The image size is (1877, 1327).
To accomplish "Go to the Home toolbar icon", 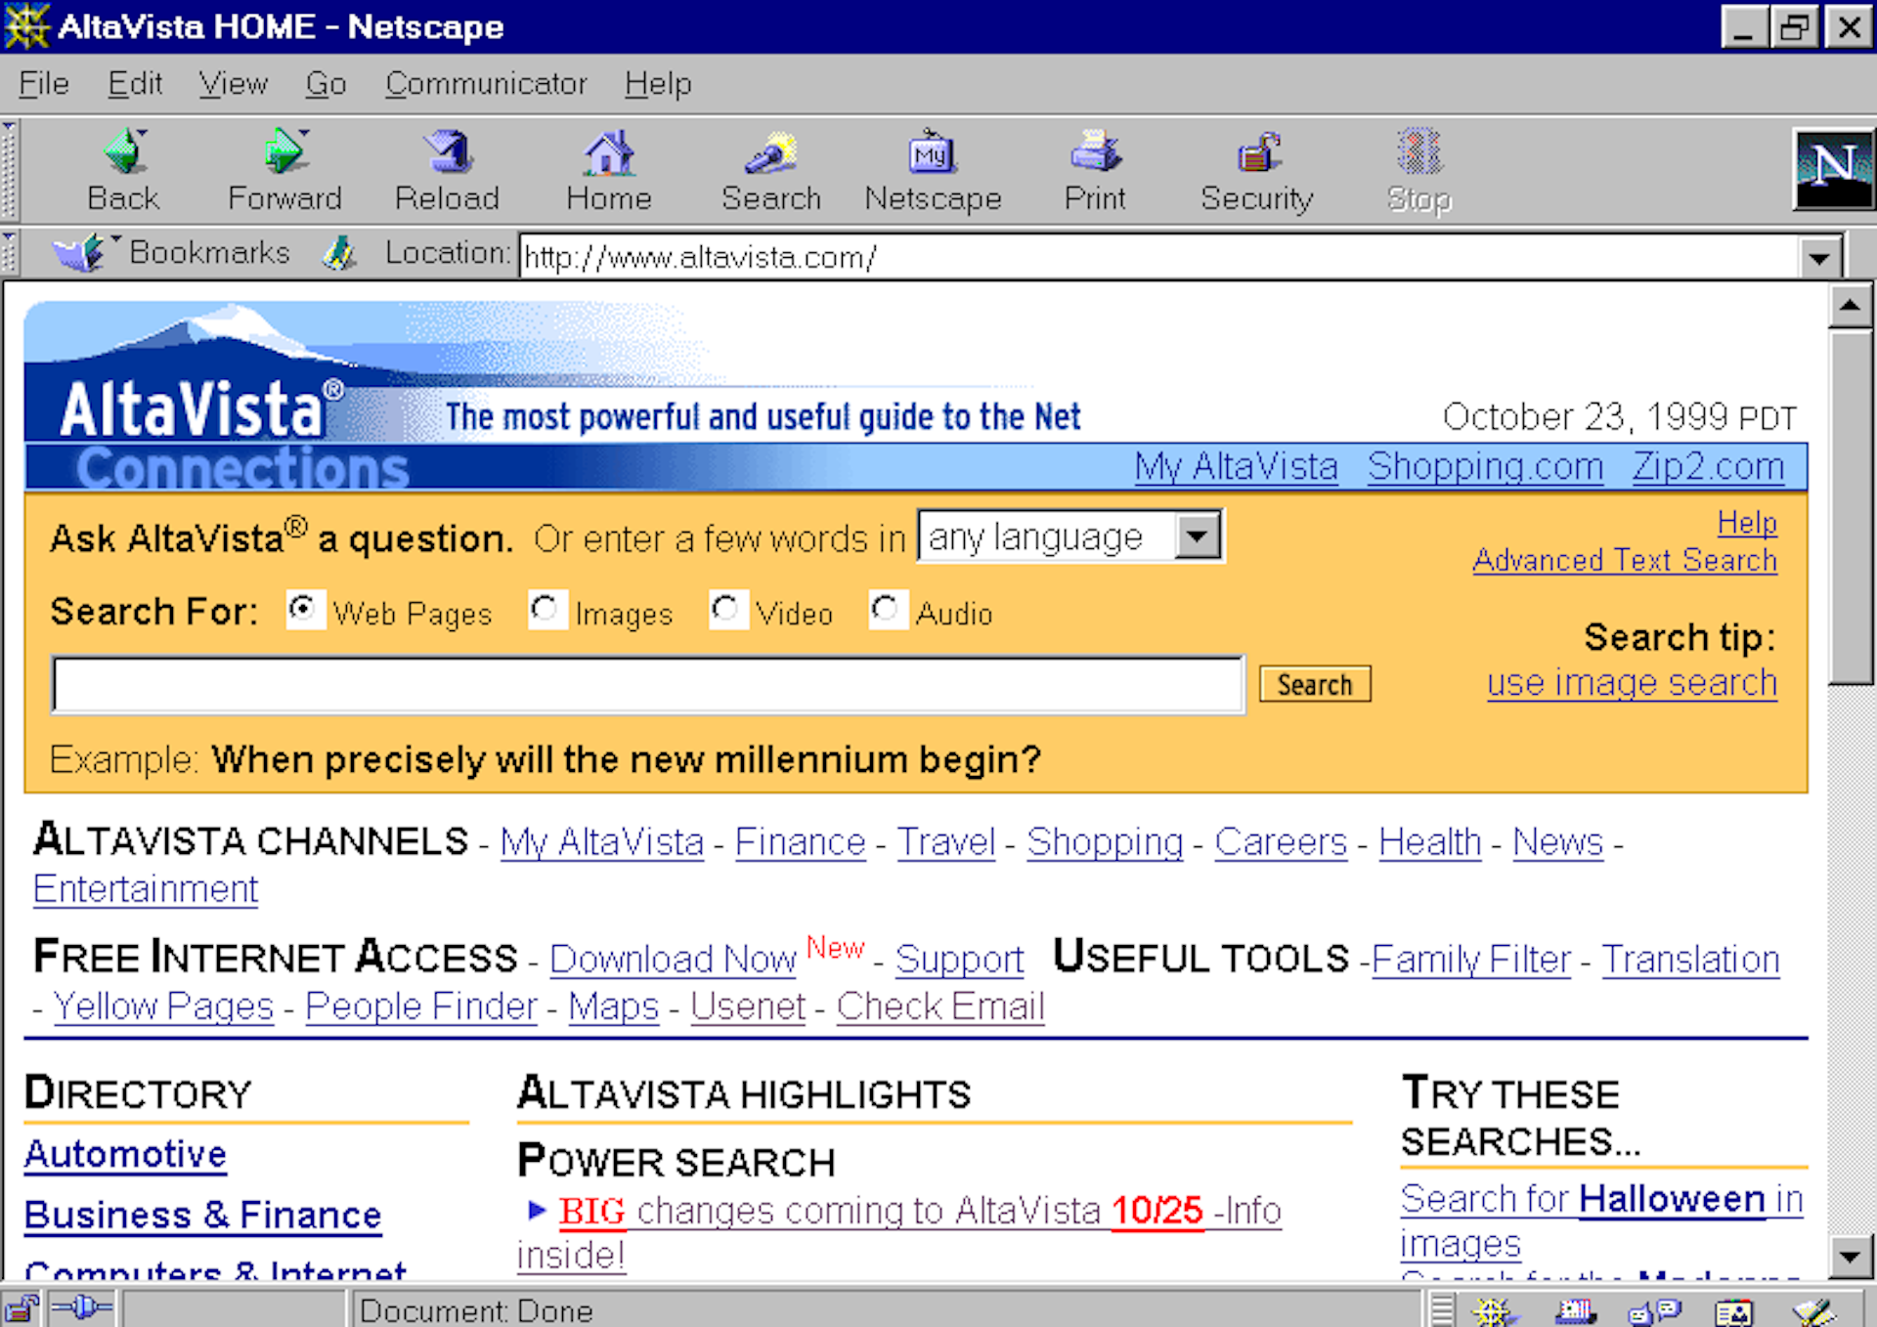I will 608,153.
